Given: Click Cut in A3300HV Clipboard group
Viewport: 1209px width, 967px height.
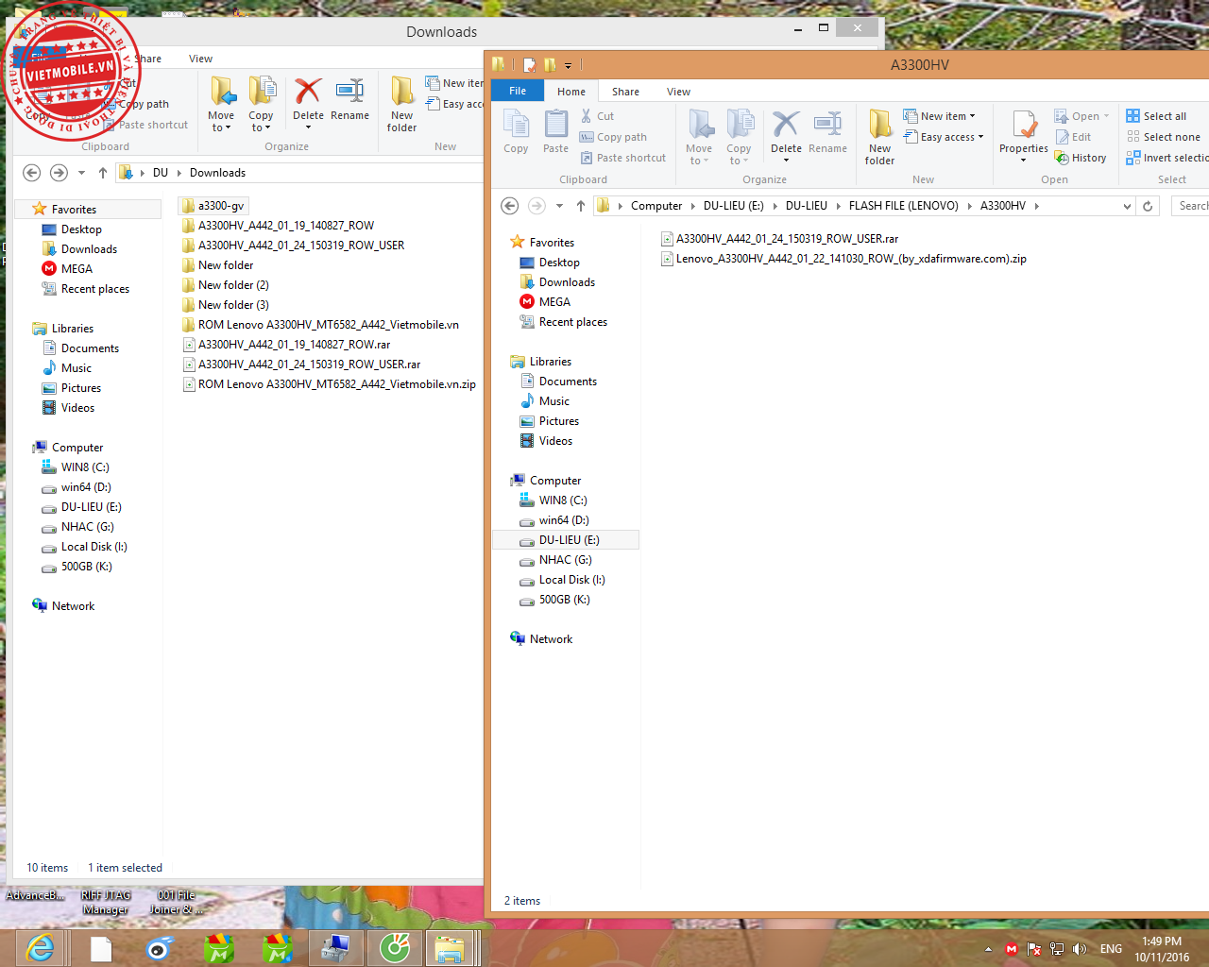Looking at the screenshot, I should (x=597, y=116).
